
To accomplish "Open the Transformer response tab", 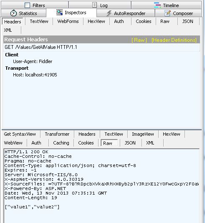I will pyautogui.click(x=57, y=134).
